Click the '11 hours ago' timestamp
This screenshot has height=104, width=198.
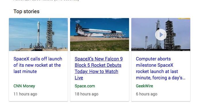point(25,94)
